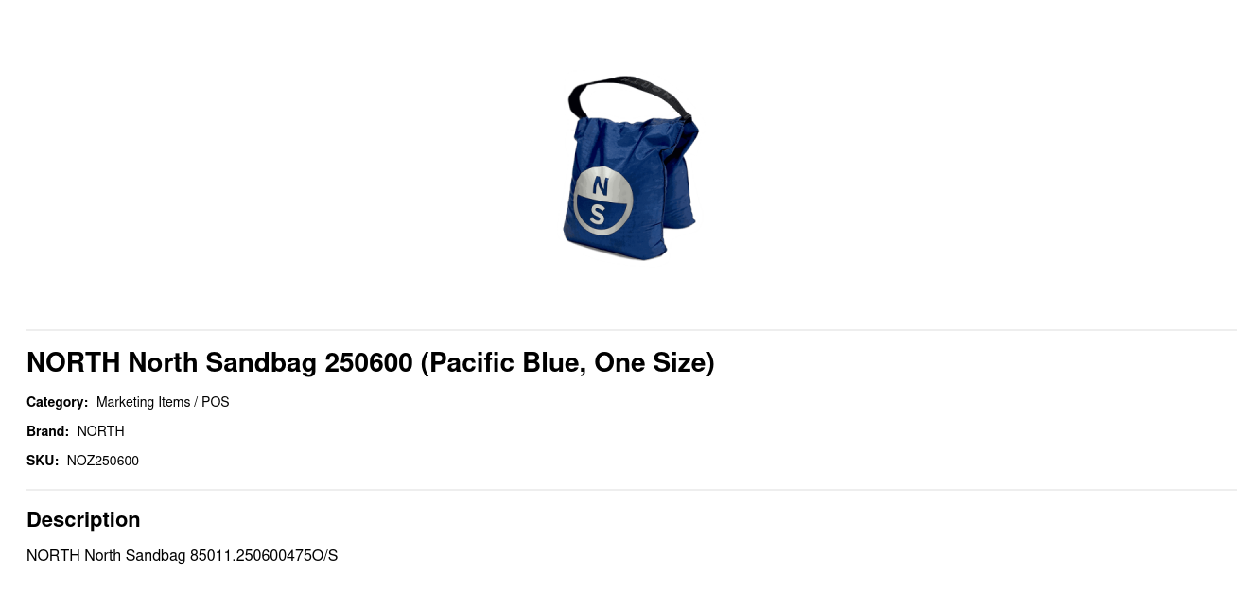Click the letter N in the bag logo

click(x=600, y=186)
